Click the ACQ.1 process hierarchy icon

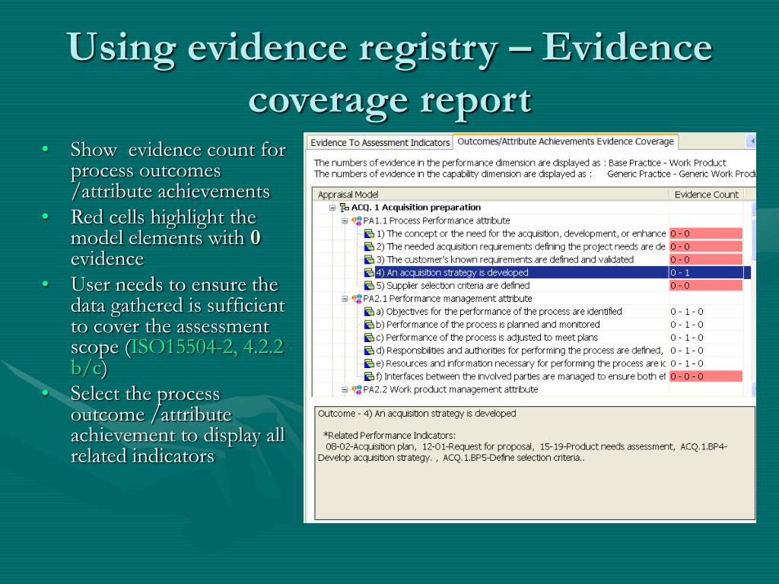click(345, 208)
